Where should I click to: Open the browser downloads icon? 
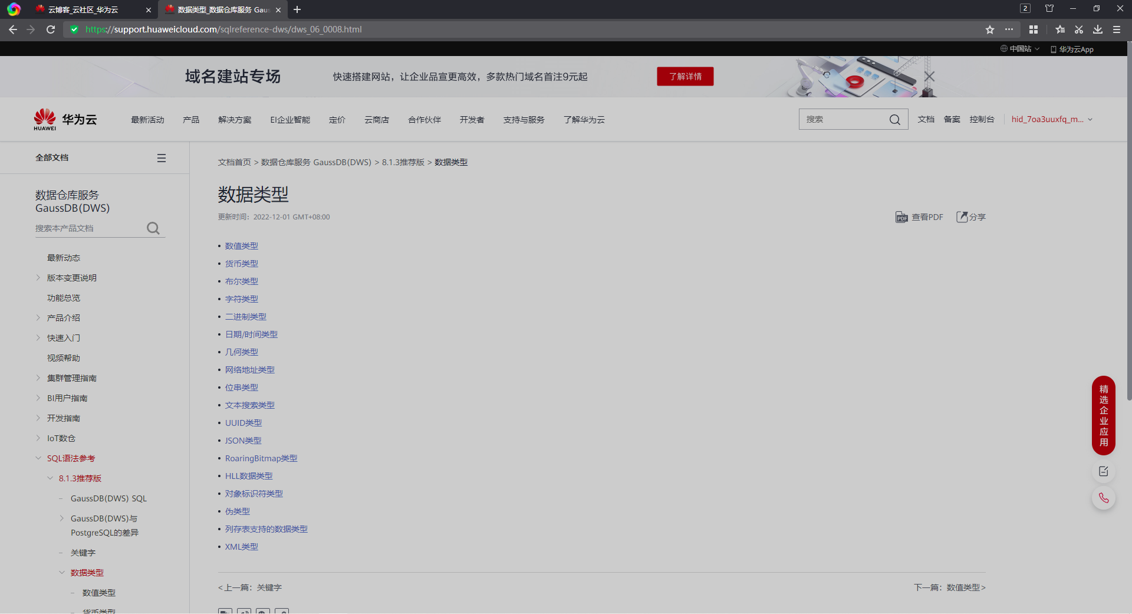pos(1098,29)
